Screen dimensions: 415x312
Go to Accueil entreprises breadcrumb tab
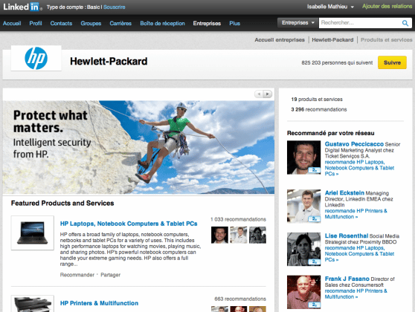[x=280, y=40]
